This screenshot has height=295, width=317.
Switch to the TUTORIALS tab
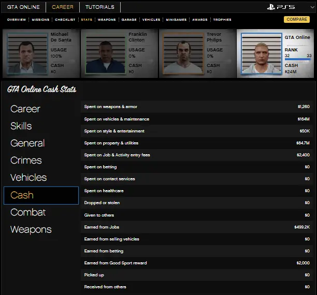tap(100, 7)
